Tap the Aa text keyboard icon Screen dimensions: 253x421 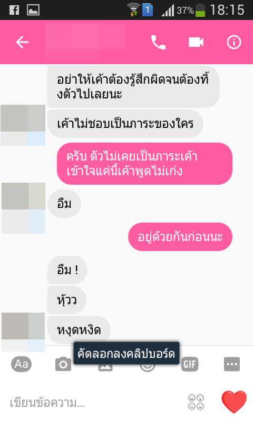point(21,364)
